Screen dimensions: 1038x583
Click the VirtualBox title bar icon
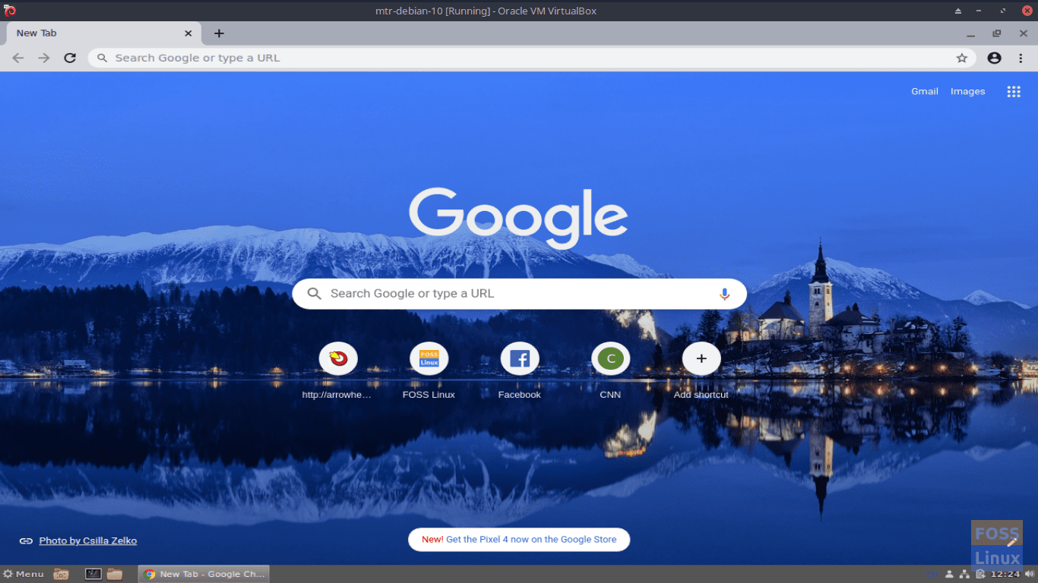[x=10, y=11]
